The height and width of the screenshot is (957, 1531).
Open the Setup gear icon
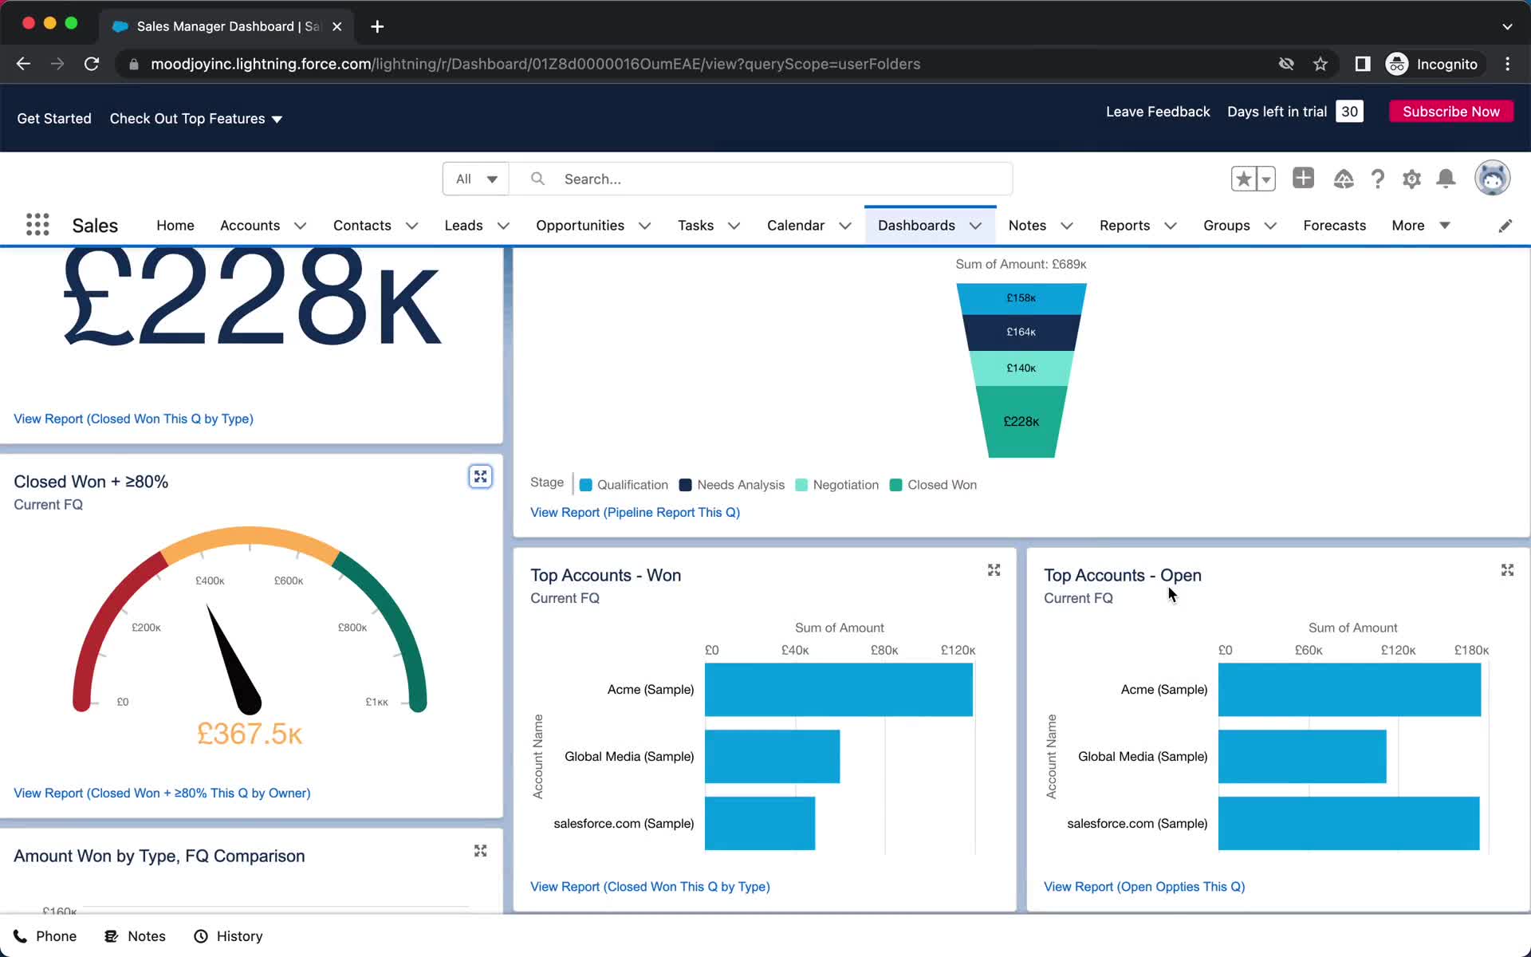point(1411,179)
